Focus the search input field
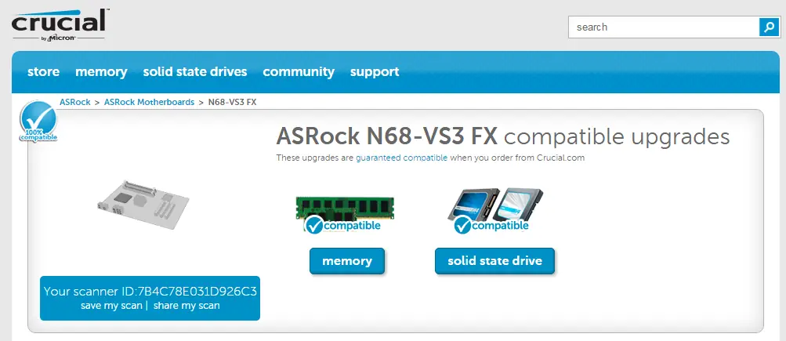This screenshot has width=786, height=341. 664,27
